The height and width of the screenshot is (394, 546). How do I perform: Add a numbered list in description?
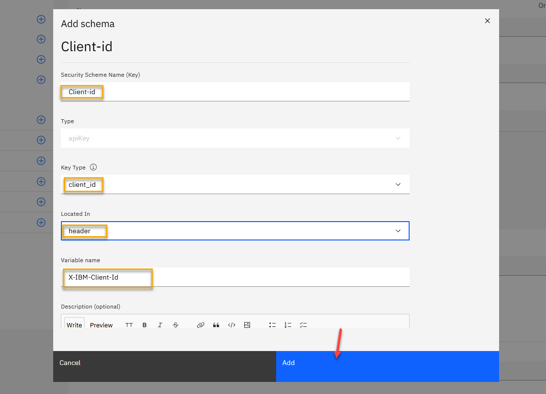[x=288, y=325]
